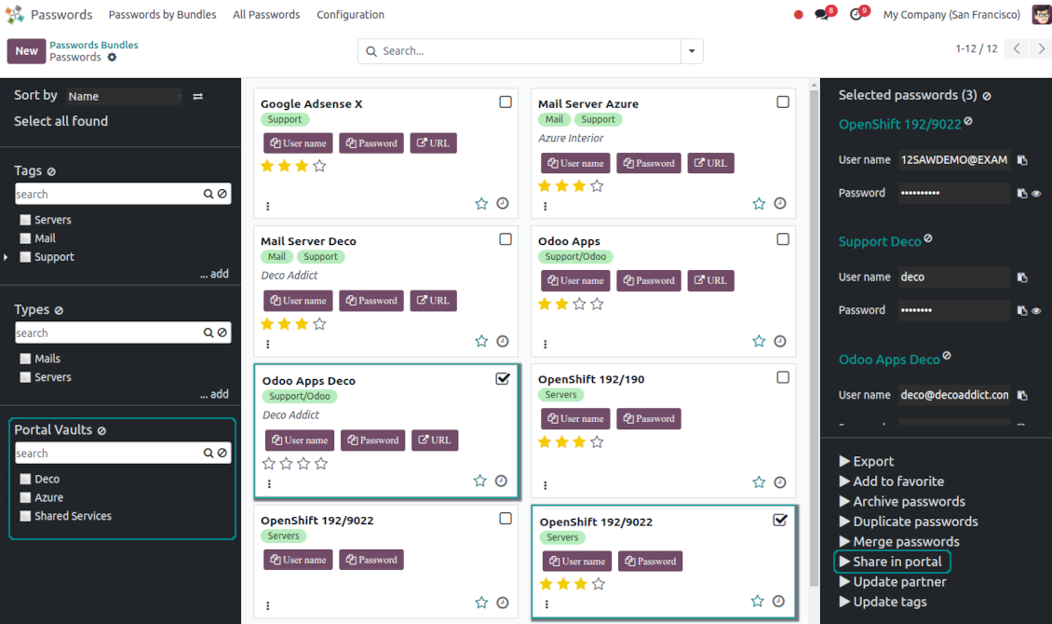1052x624 pixels.
Task: Expand the Support tag tree item
Action: (7, 257)
